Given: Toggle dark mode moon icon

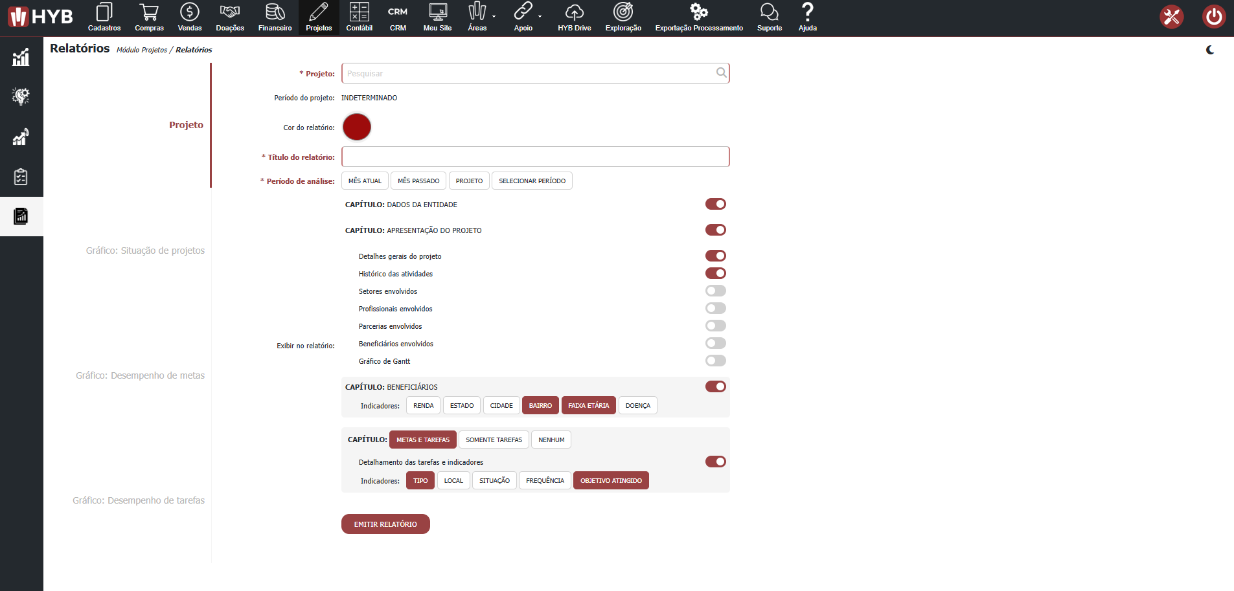Looking at the screenshot, I should (x=1209, y=50).
